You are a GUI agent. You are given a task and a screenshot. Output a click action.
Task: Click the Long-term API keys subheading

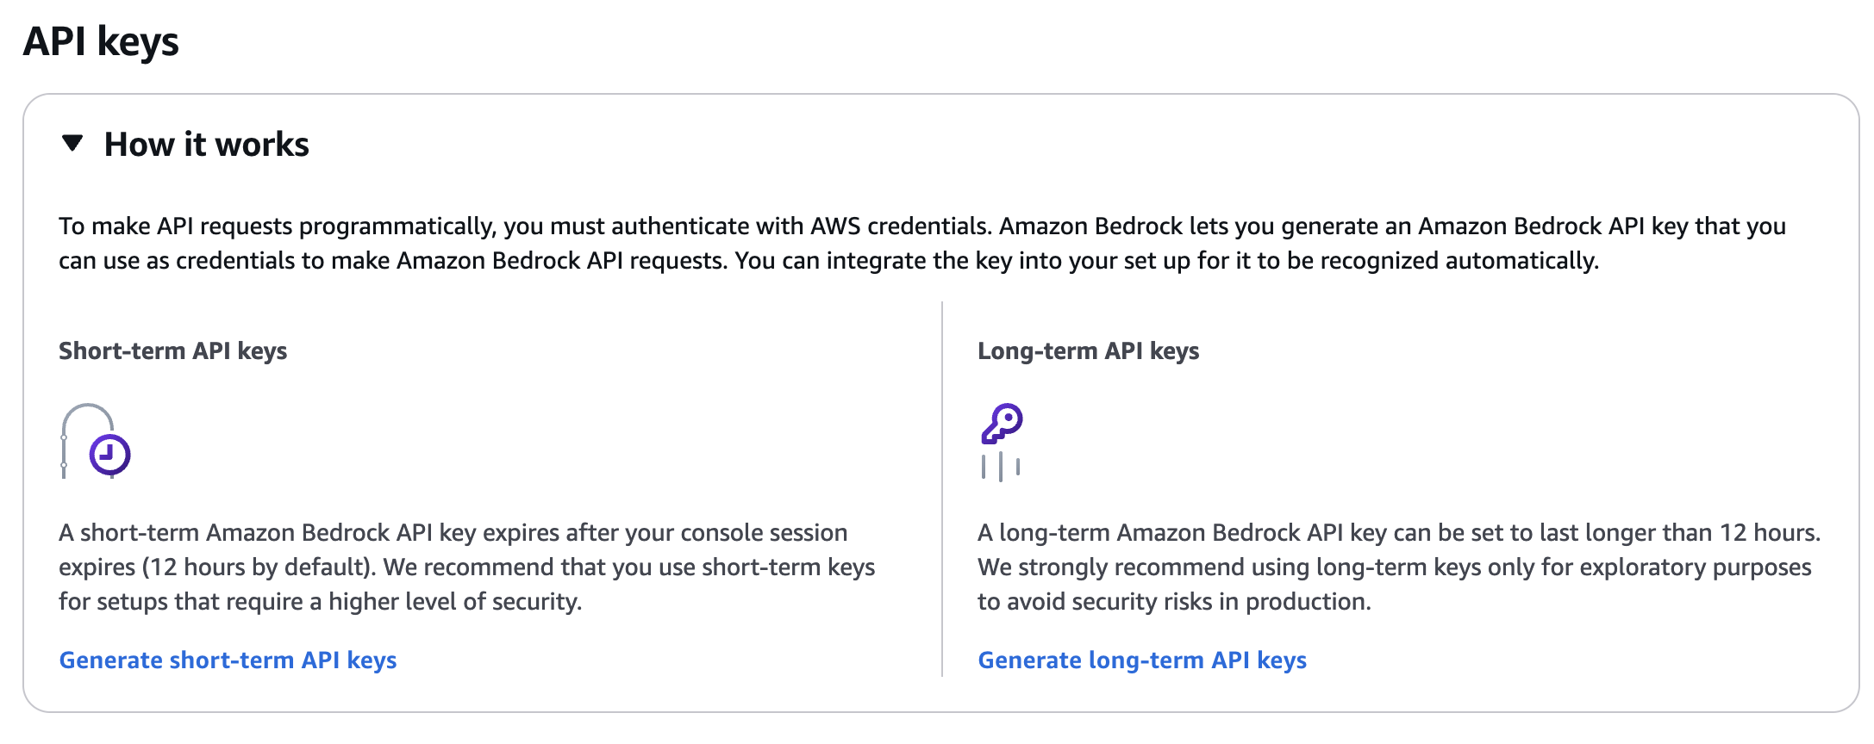pyautogui.click(x=1088, y=350)
